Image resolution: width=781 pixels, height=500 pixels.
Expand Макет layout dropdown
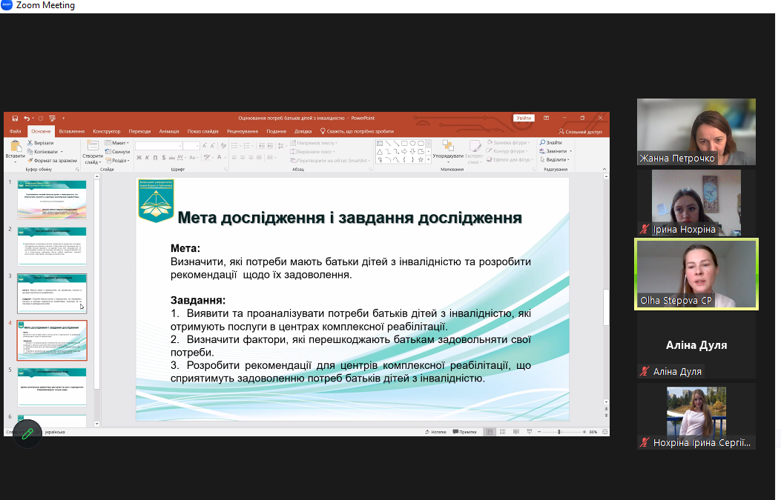[117, 143]
